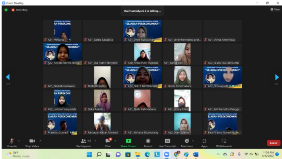Click the red Leave button
The height and width of the screenshot is (159, 282).
click(x=274, y=143)
